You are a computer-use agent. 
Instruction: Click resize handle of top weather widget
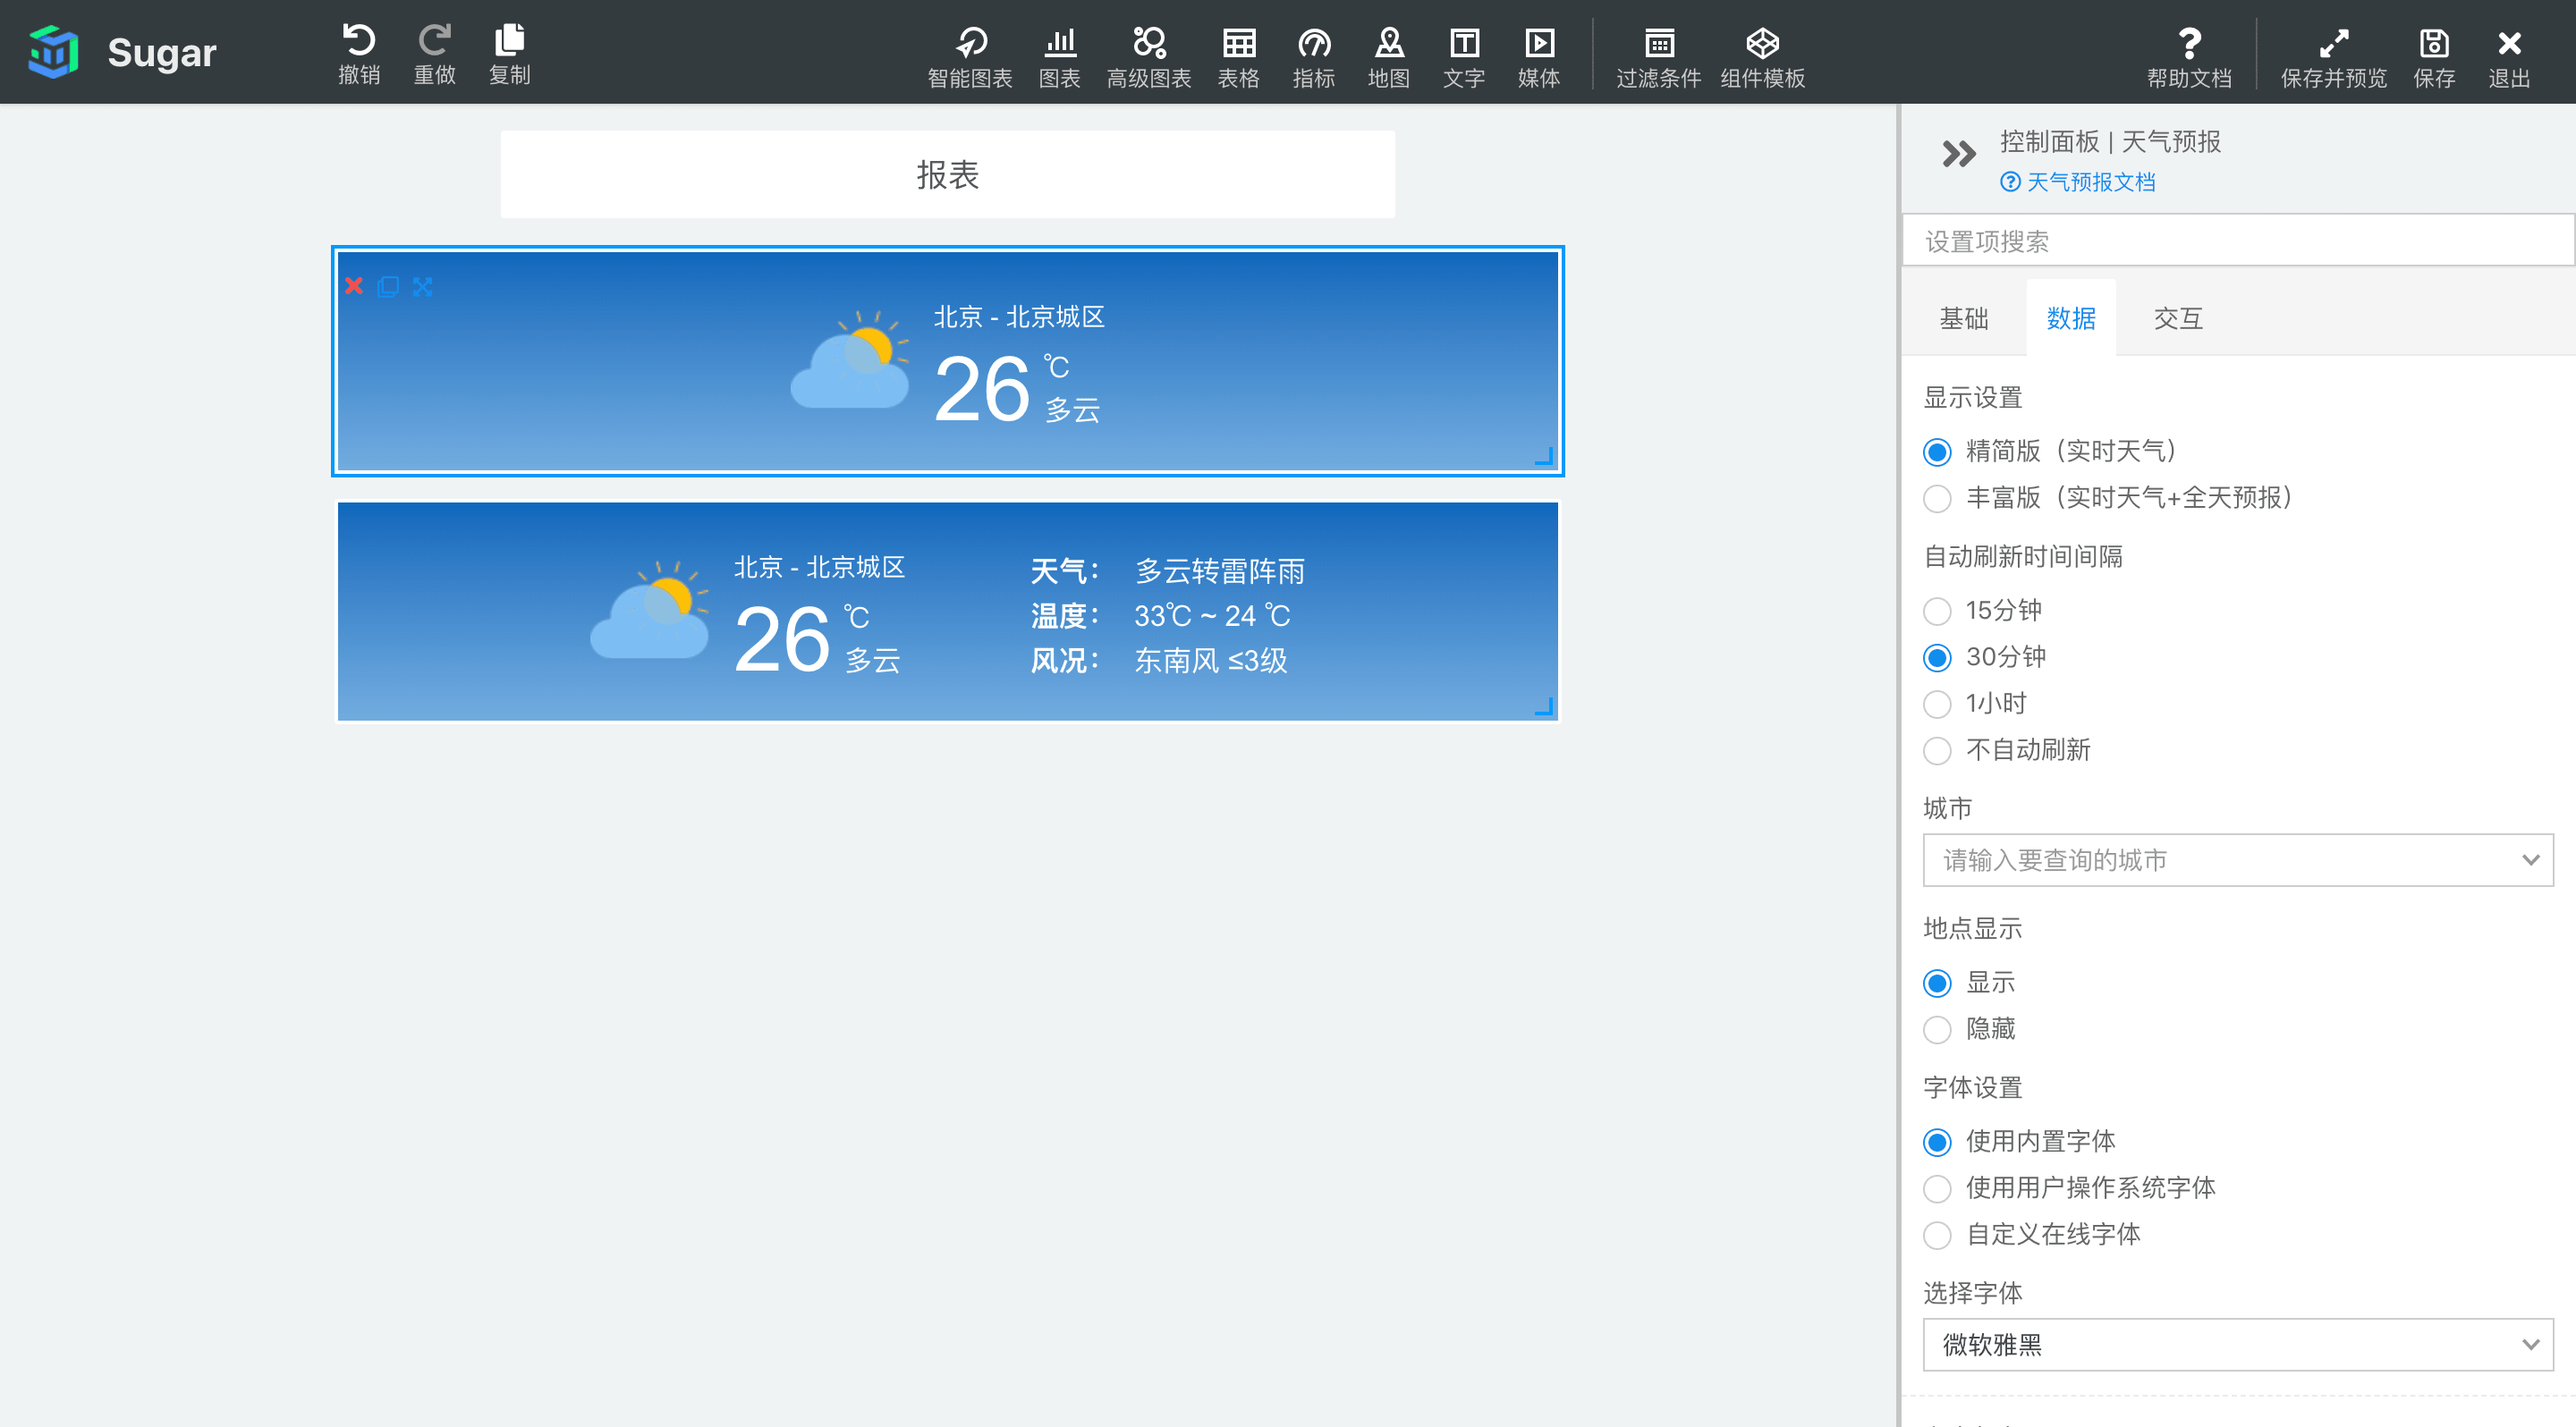point(1545,457)
